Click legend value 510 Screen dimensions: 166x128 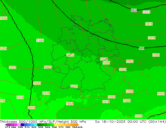(x=27, y=127)
